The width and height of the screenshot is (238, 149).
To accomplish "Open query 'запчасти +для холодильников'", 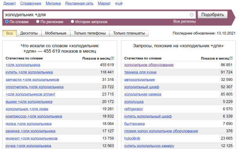I will point(32,80).
